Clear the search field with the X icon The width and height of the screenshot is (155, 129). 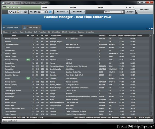121,12
